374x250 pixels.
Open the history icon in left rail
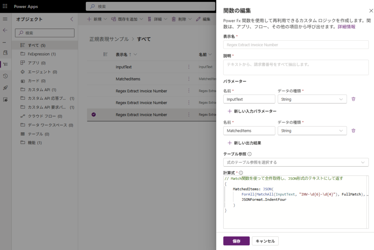click(x=5, y=76)
